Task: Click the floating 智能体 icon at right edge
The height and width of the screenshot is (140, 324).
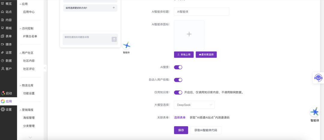Action: [314, 112]
